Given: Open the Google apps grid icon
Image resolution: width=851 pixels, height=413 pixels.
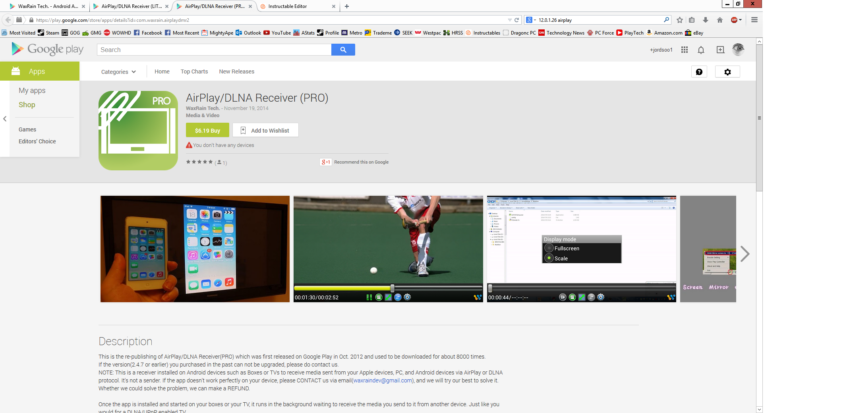Looking at the screenshot, I should click(x=684, y=50).
